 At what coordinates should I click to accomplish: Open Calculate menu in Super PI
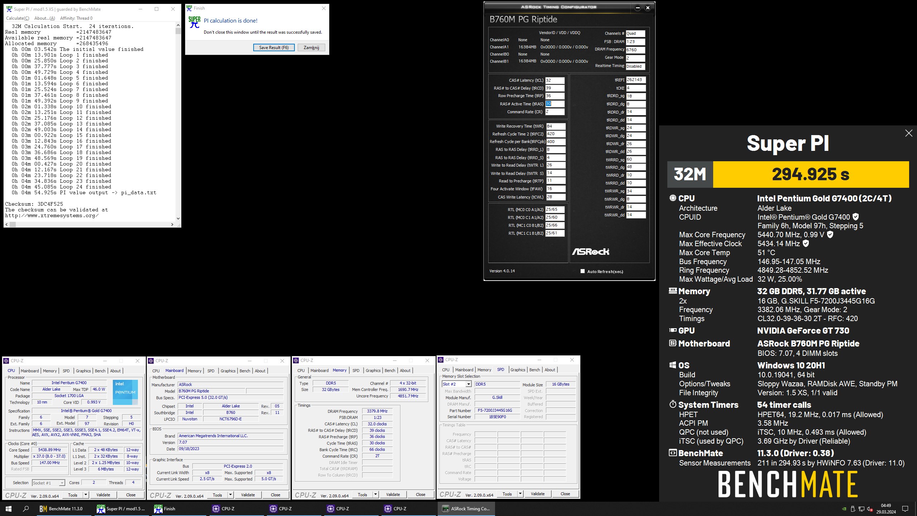coord(18,18)
